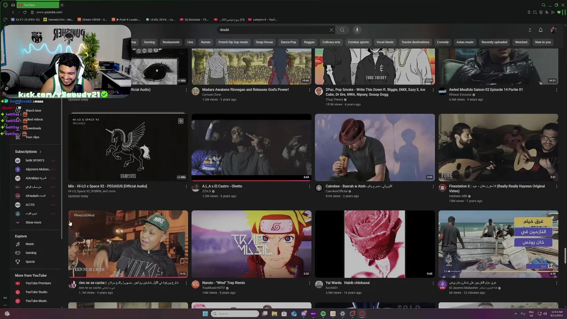This screenshot has width=567, height=319.
Task: Show hidden system tray icons arrow
Action: click(516, 314)
